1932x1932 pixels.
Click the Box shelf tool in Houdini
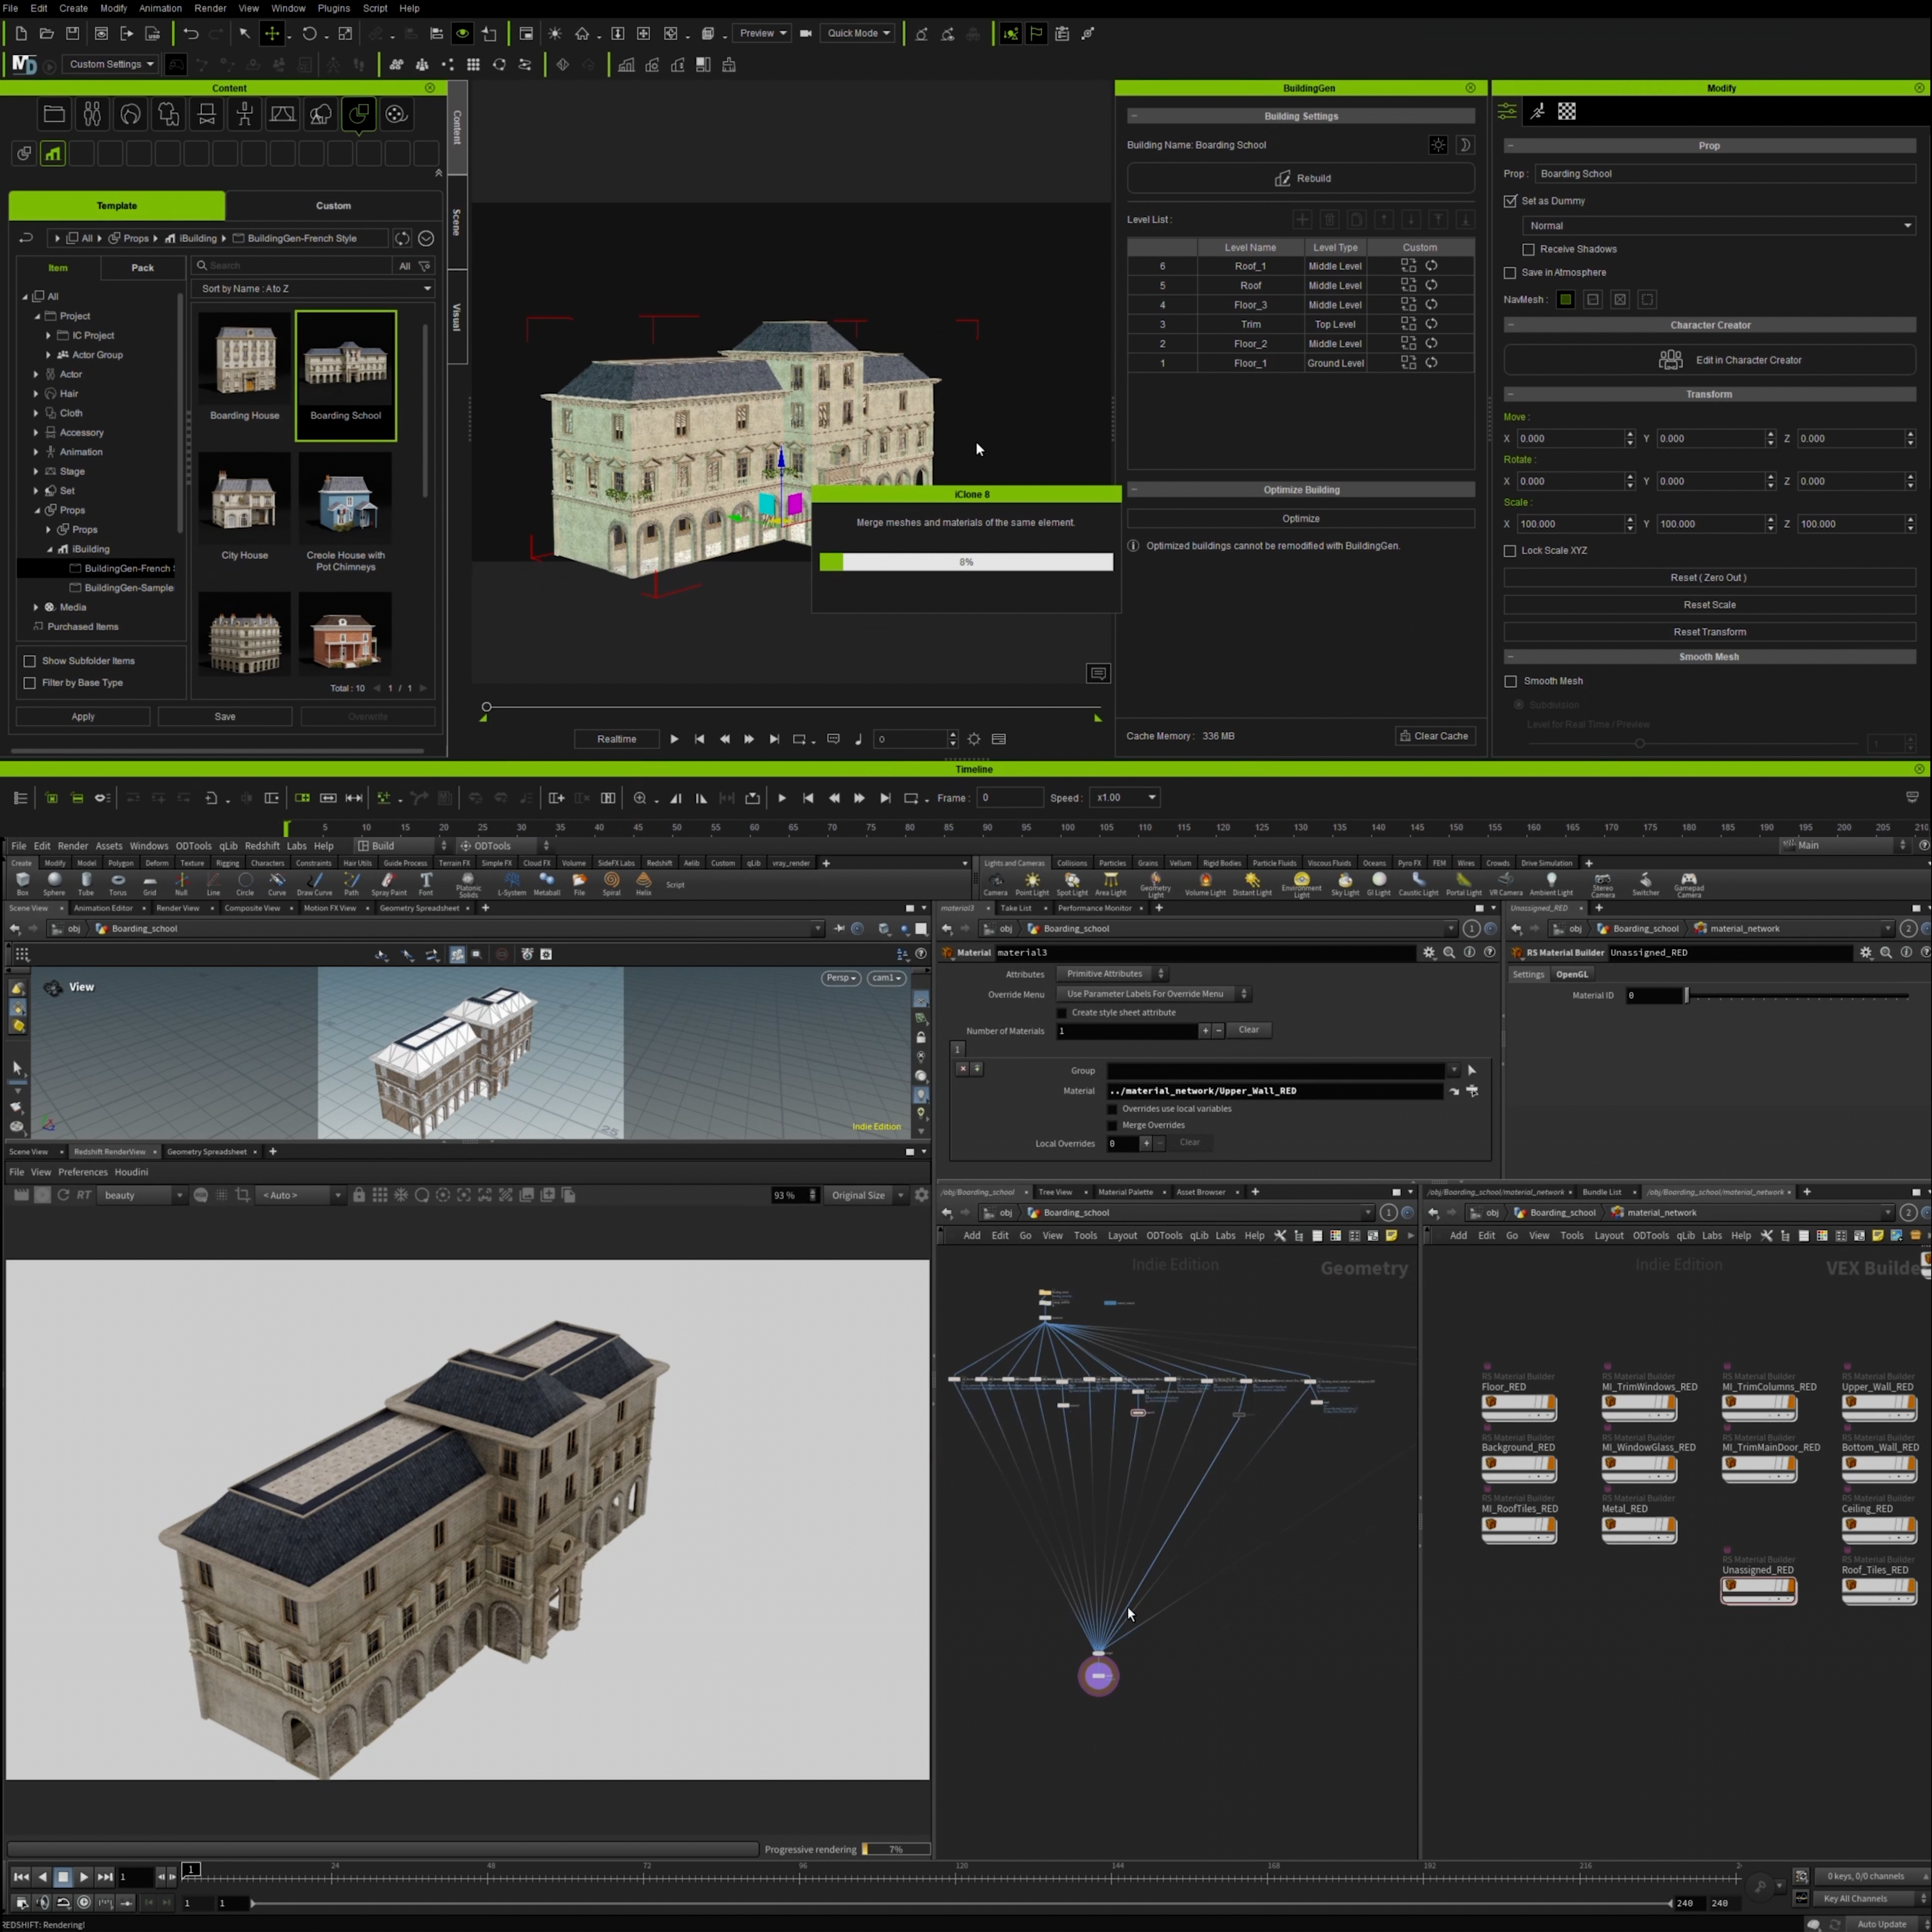pyautogui.click(x=22, y=883)
